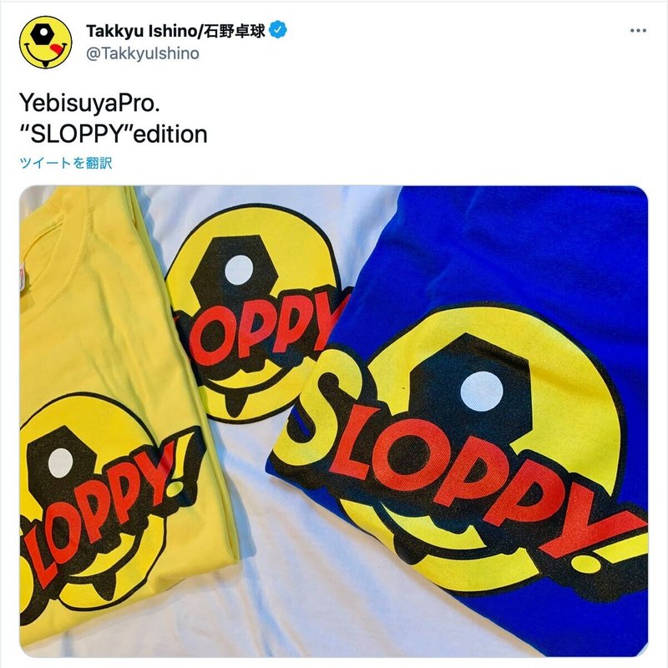The image size is (668, 668).
Task: Open the smiley face profile avatar
Action: (x=46, y=43)
